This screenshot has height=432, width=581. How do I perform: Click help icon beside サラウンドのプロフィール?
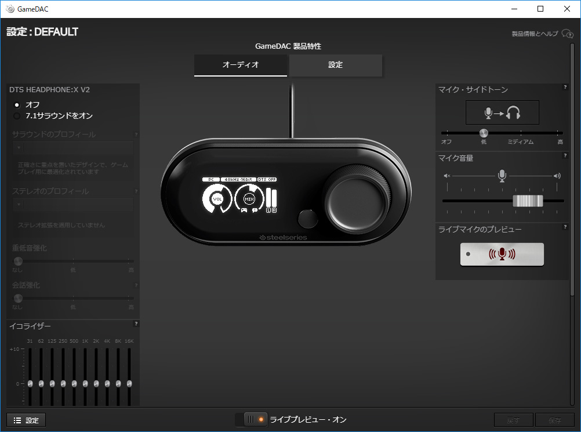[x=136, y=135]
